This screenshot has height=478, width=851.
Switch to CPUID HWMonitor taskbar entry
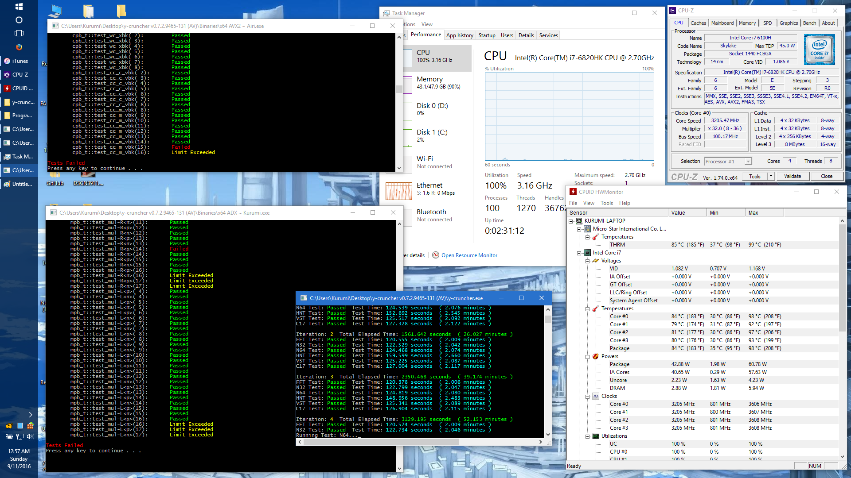pyautogui.click(x=19, y=89)
